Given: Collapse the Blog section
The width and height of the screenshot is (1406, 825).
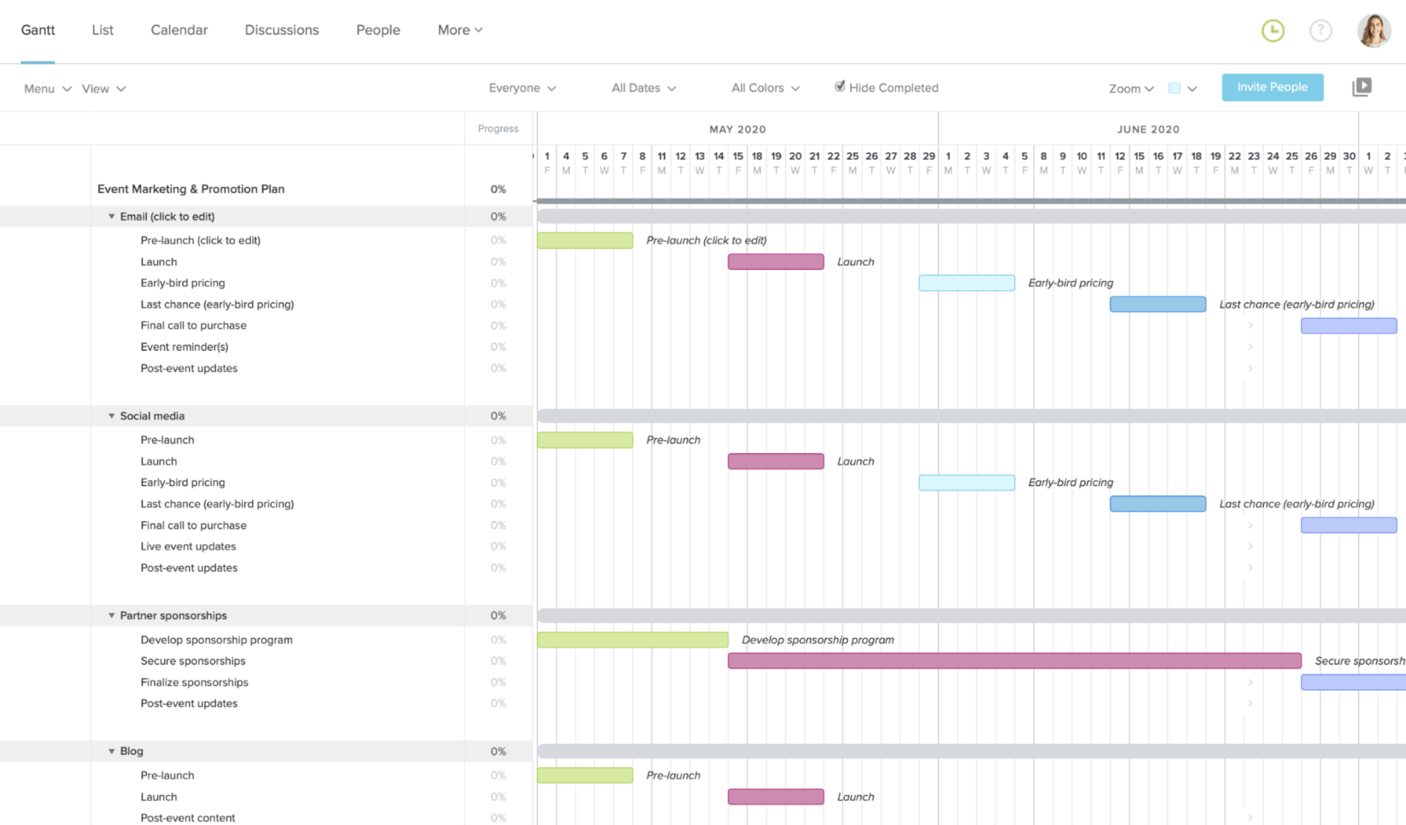Looking at the screenshot, I should (x=111, y=751).
